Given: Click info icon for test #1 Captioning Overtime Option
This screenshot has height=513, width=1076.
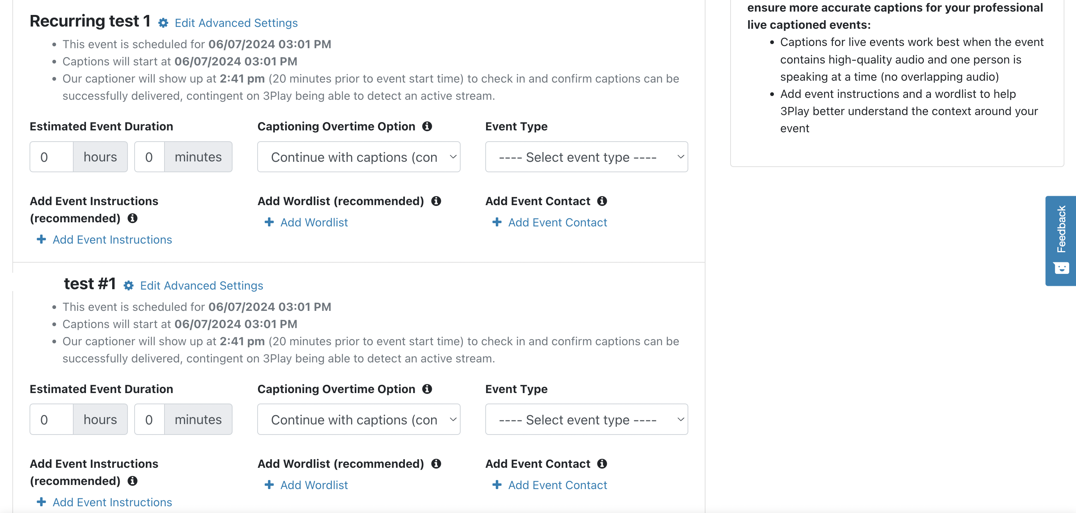Looking at the screenshot, I should coord(427,389).
